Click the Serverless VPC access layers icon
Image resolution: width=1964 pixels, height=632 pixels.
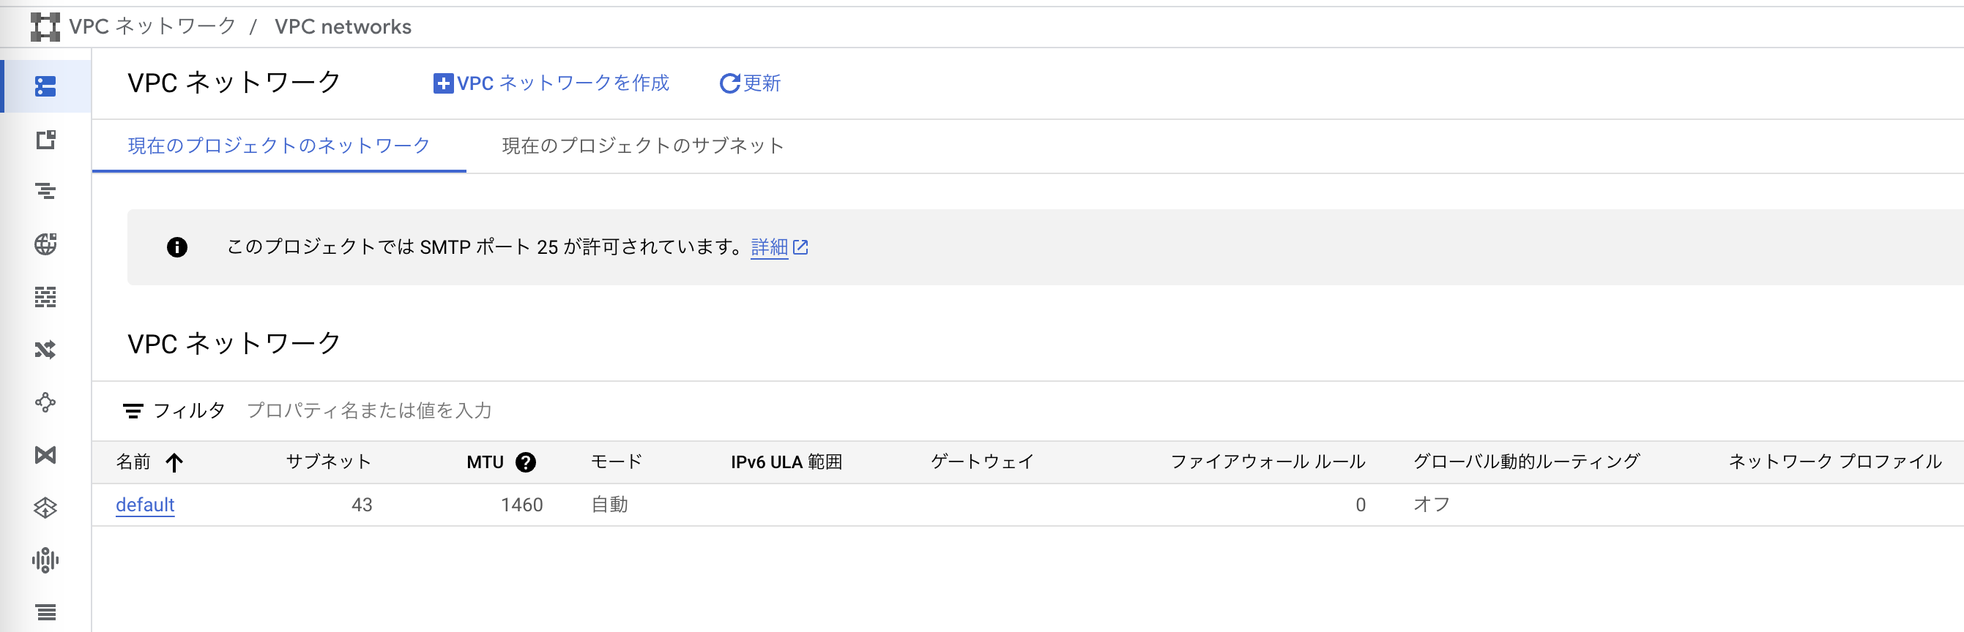point(45,506)
